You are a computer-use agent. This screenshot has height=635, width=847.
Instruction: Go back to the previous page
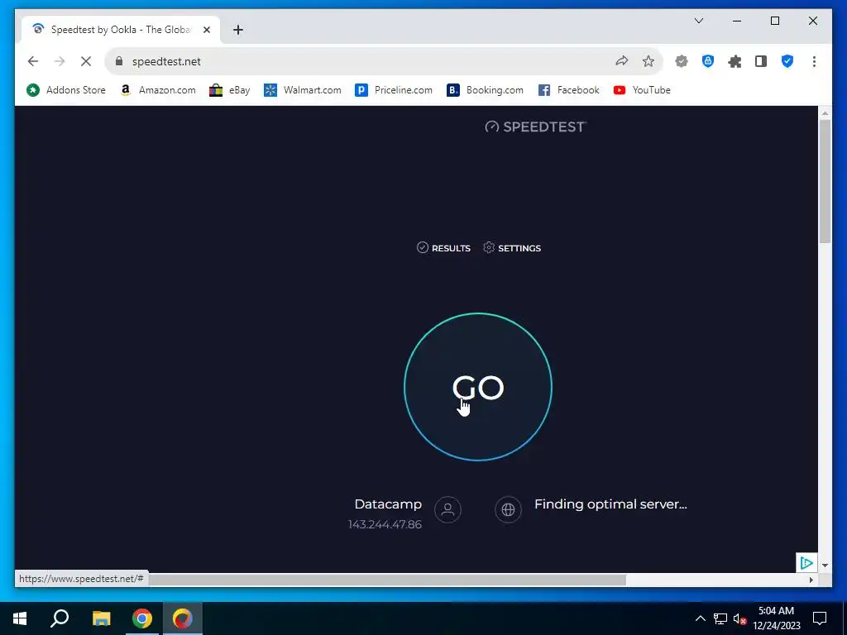point(33,61)
